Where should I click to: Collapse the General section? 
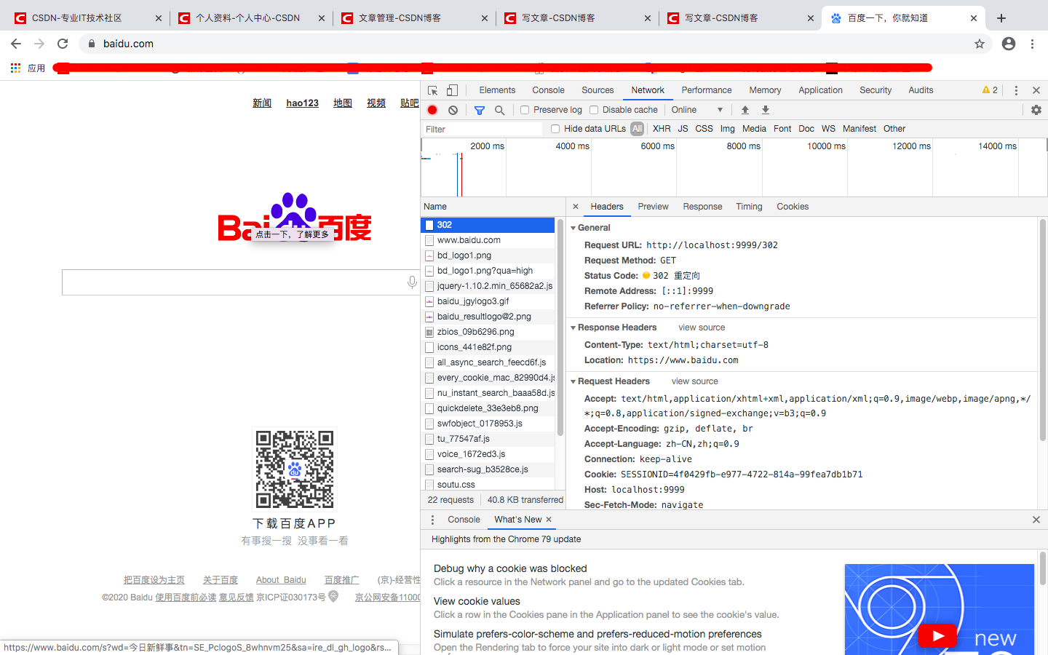(x=573, y=228)
